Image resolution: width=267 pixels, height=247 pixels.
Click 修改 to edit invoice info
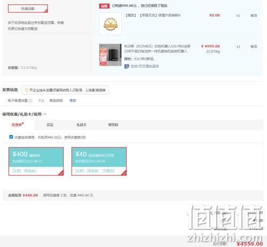[x=73, y=101]
